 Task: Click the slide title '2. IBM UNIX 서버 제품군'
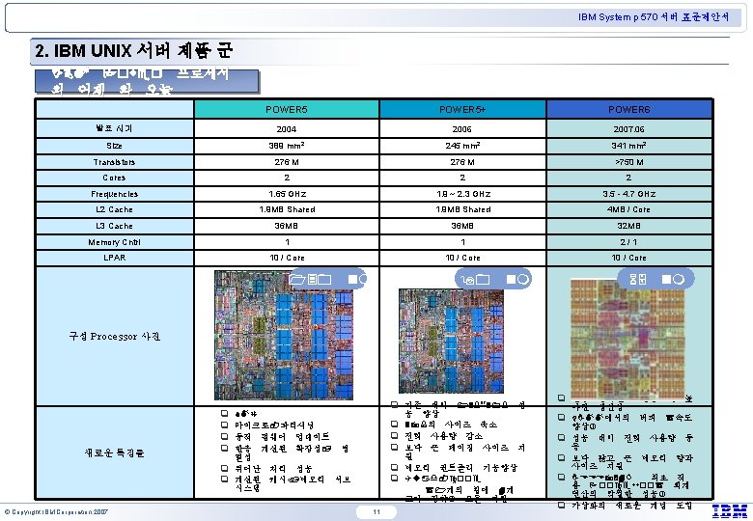coord(133,50)
